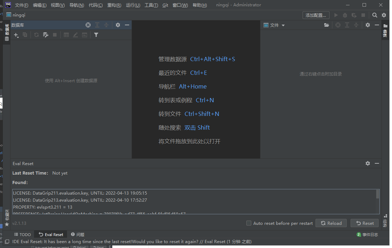
Task: Open the Git menu
Action: pos(165,5)
